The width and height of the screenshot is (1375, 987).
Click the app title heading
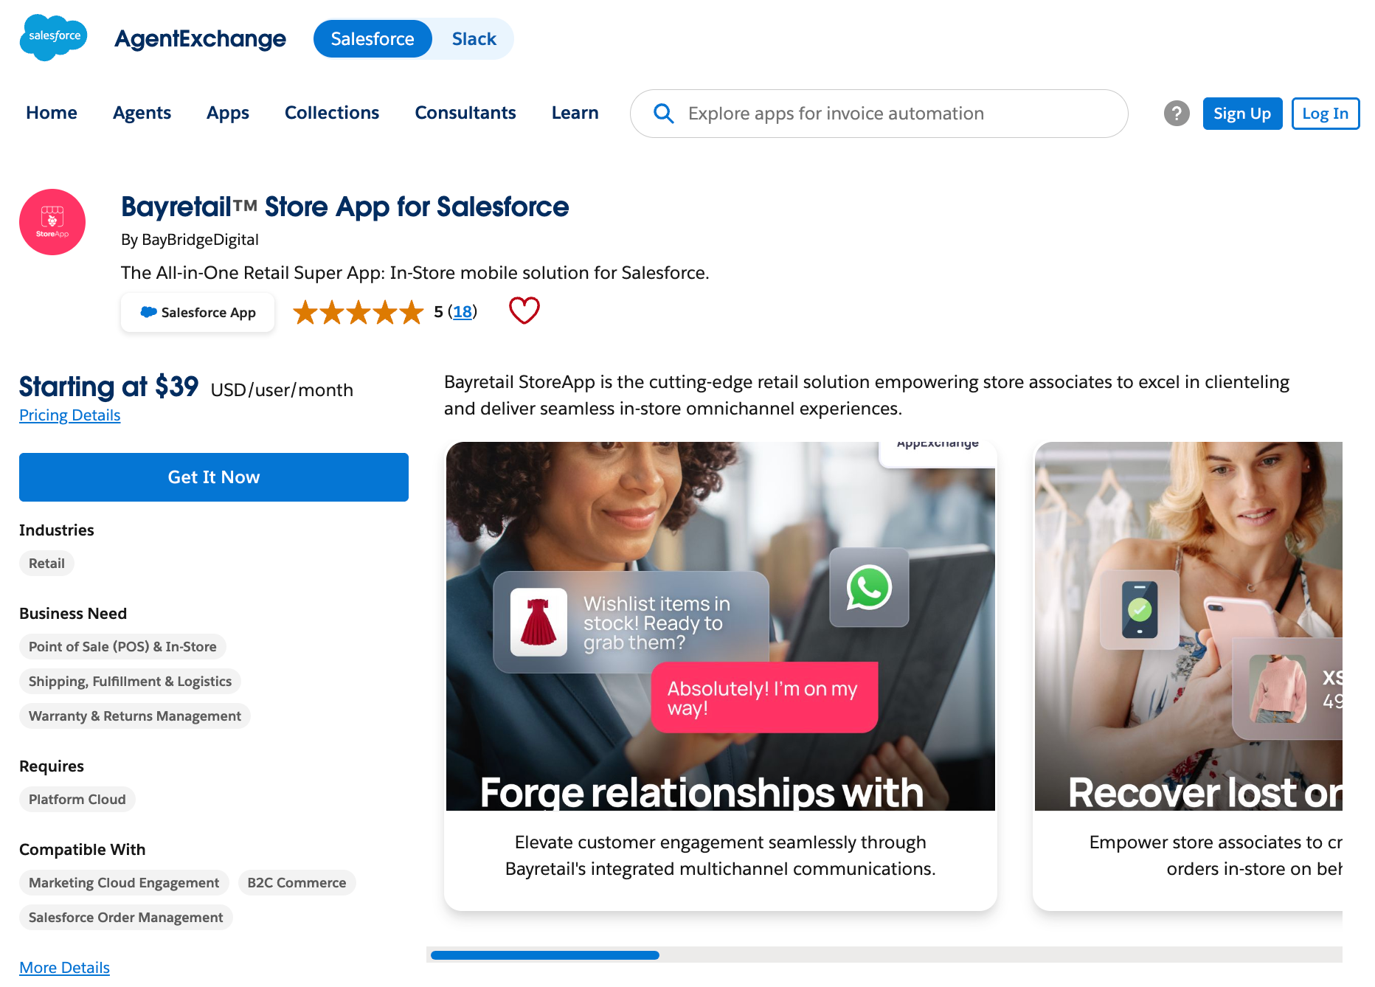pyautogui.click(x=344, y=207)
